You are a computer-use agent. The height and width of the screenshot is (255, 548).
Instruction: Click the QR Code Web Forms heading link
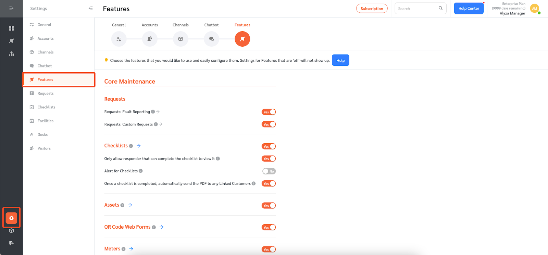(x=127, y=227)
